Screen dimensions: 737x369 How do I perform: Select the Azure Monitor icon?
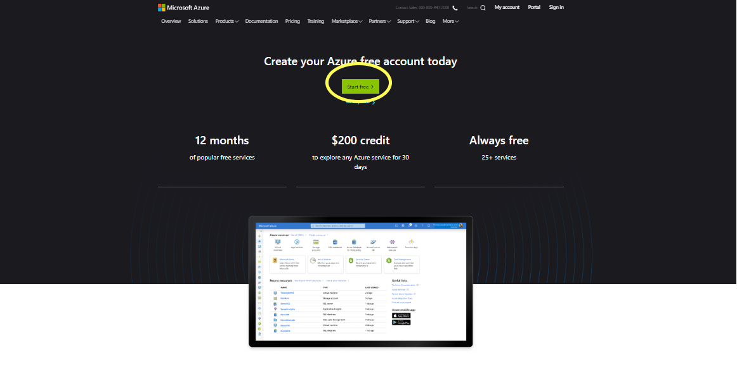click(312, 261)
